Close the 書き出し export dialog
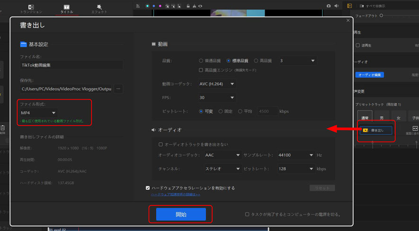The image size is (419, 231). point(348,20)
